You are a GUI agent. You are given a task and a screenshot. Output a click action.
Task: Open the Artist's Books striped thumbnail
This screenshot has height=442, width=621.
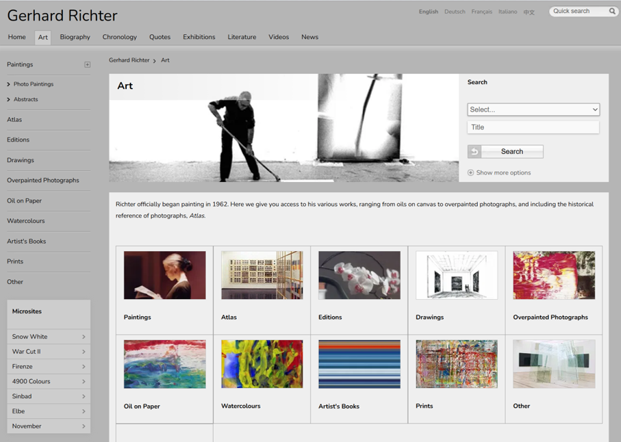pyautogui.click(x=359, y=364)
